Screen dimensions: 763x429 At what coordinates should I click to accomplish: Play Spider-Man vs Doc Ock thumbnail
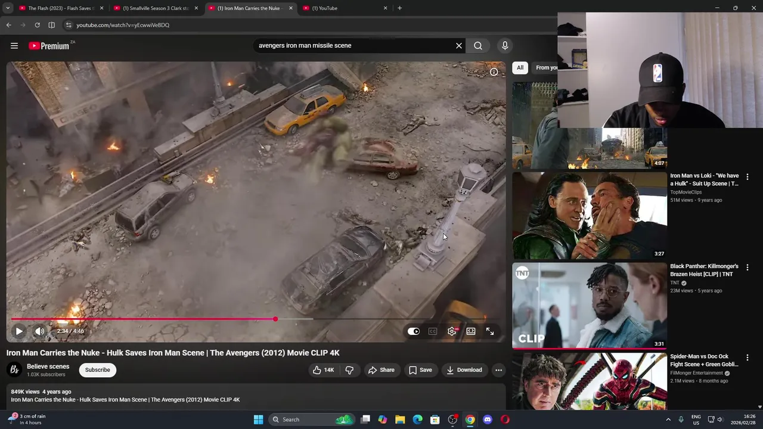(590, 381)
